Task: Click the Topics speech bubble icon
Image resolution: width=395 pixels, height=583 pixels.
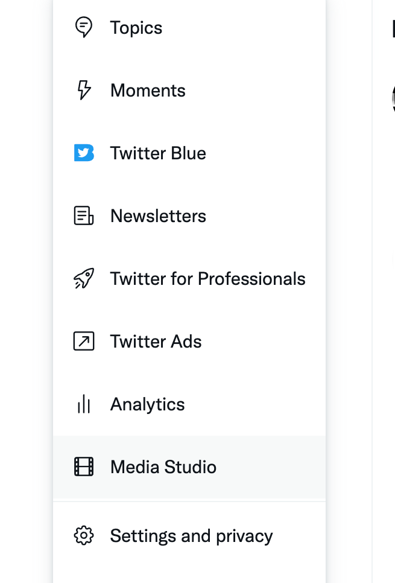Action: 84,27
